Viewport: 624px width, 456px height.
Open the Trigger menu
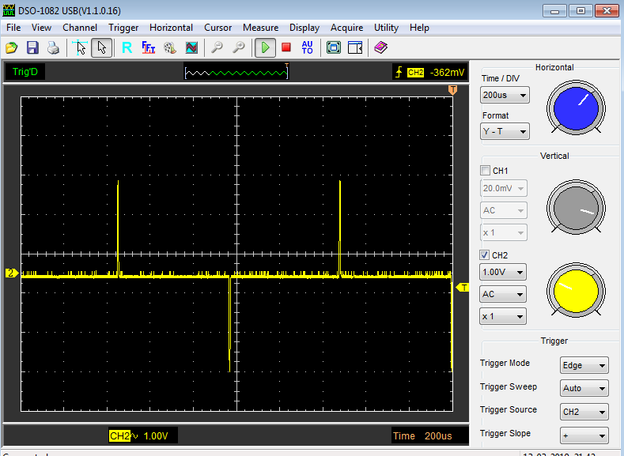123,28
